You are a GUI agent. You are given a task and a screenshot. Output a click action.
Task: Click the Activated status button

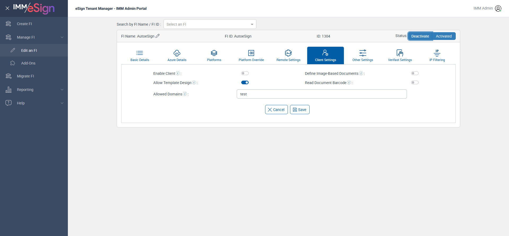[x=444, y=36]
